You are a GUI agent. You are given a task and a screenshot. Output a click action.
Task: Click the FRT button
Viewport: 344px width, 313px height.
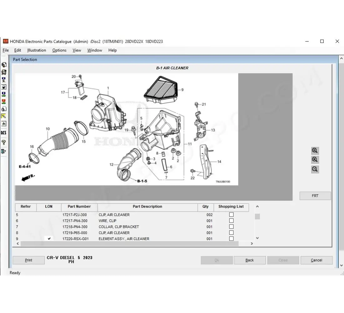(315, 196)
